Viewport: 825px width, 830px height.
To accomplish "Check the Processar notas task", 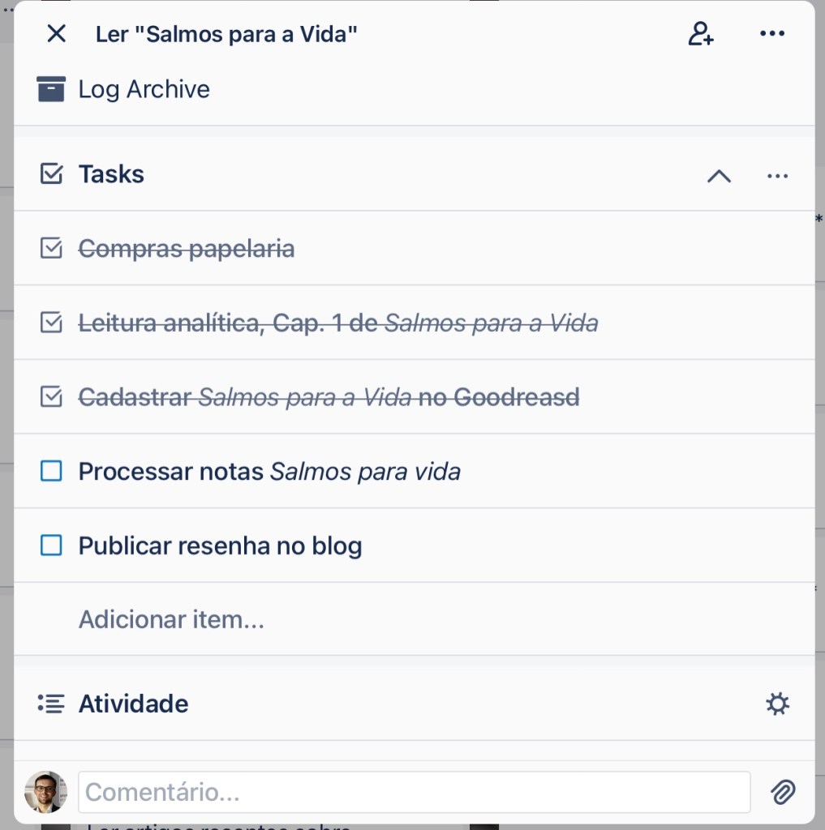I will pos(51,471).
